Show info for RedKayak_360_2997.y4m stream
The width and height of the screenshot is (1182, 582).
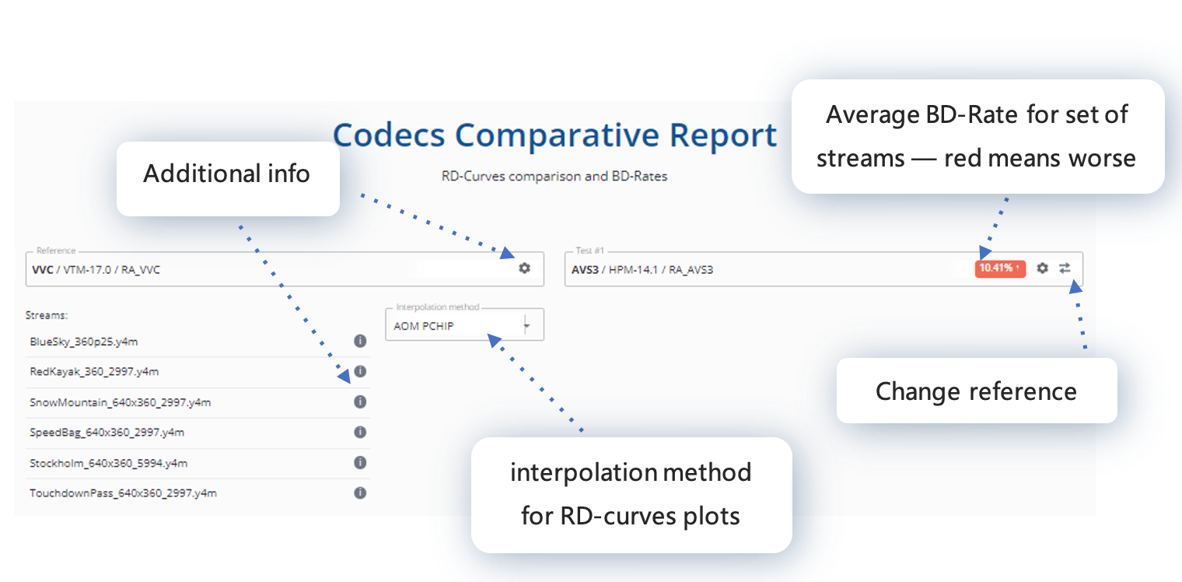(360, 371)
